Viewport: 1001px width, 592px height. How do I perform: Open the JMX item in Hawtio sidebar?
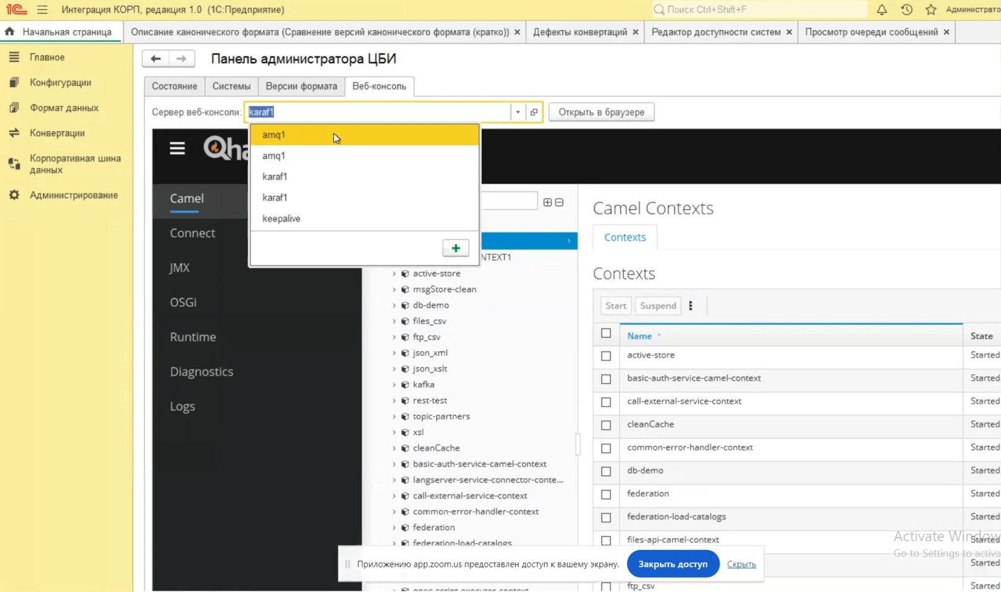[179, 268]
